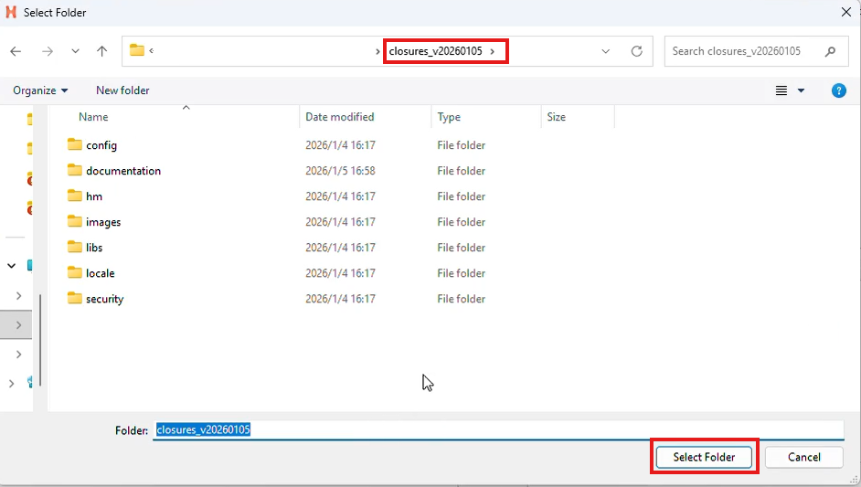861x487 pixels.
Task: Create a New folder
Action: [122, 90]
